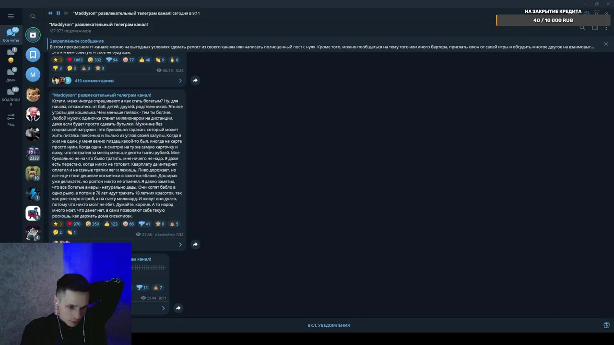Open the pinned message Закреплённое сообщение
The width and height of the screenshot is (614, 345).
coord(322,44)
